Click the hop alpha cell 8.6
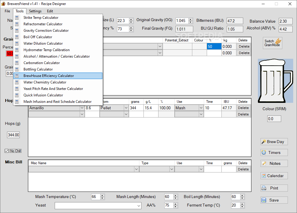 92,108
